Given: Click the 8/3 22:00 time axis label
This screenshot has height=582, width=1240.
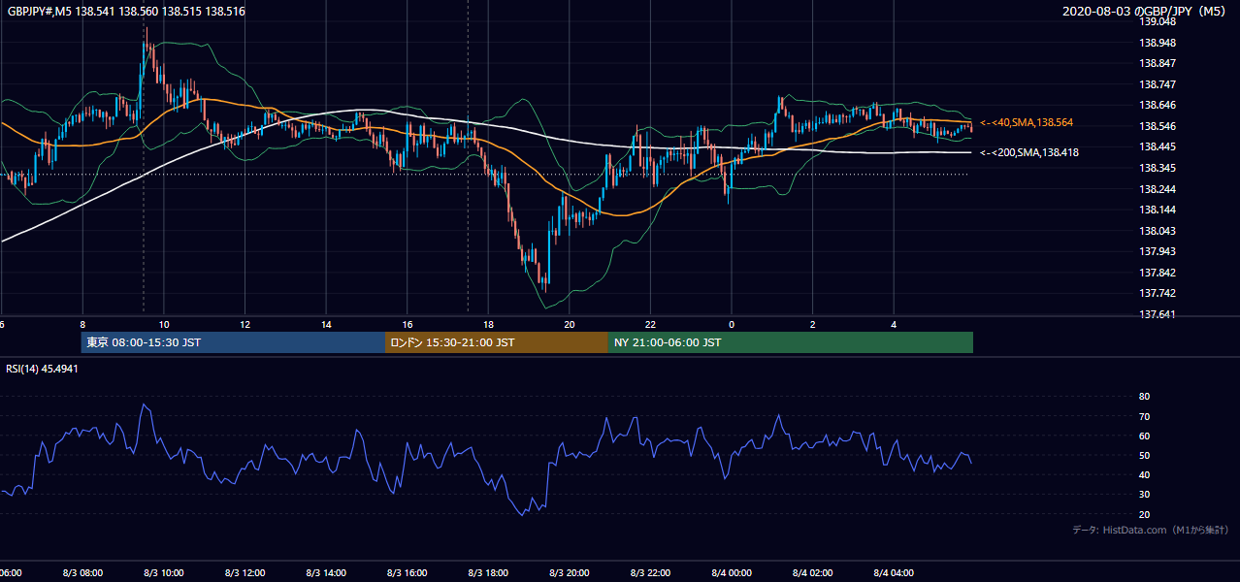Looking at the screenshot, I should [651, 573].
